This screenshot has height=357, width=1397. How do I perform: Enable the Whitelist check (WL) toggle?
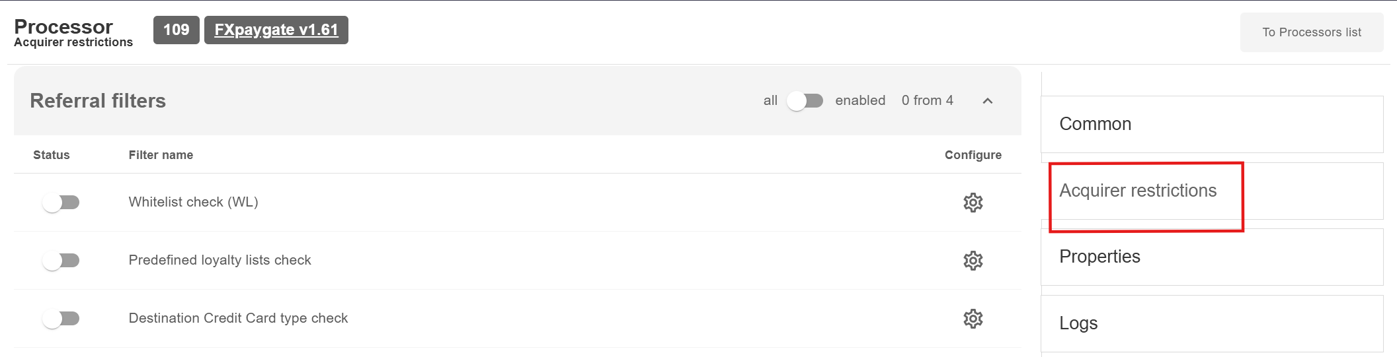[x=61, y=203]
